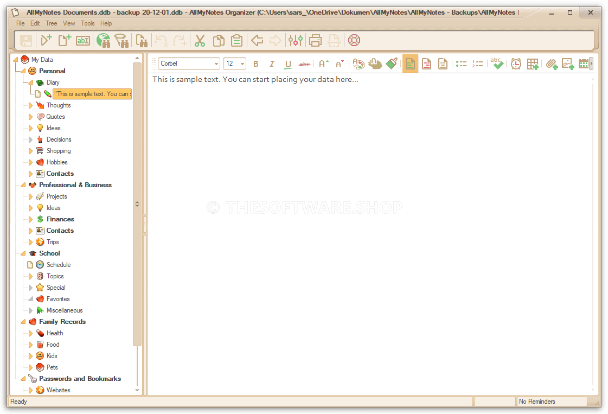Insert date with the calendar icon
Image resolution: width=608 pixels, height=414 pixels.
pyautogui.click(x=583, y=63)
